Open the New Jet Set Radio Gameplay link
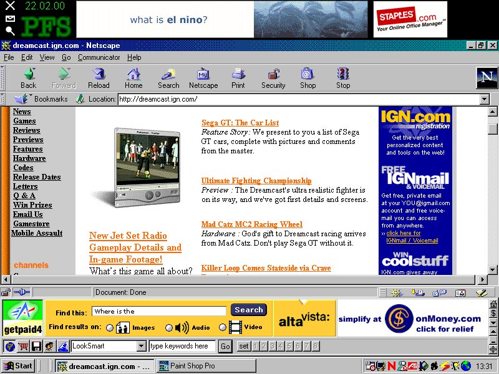The image size is (499, 374). point(135,247)
